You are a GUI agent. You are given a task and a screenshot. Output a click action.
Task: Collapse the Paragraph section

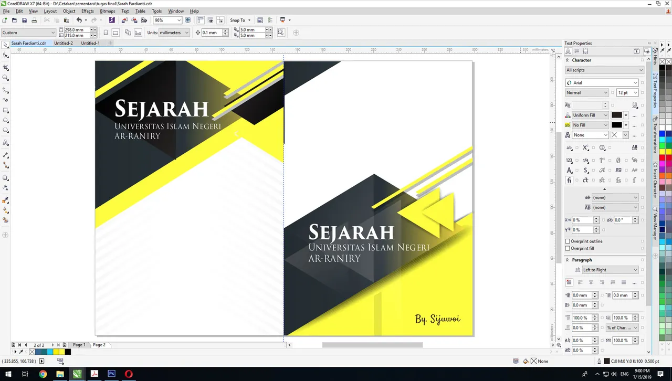coord(568,260)
